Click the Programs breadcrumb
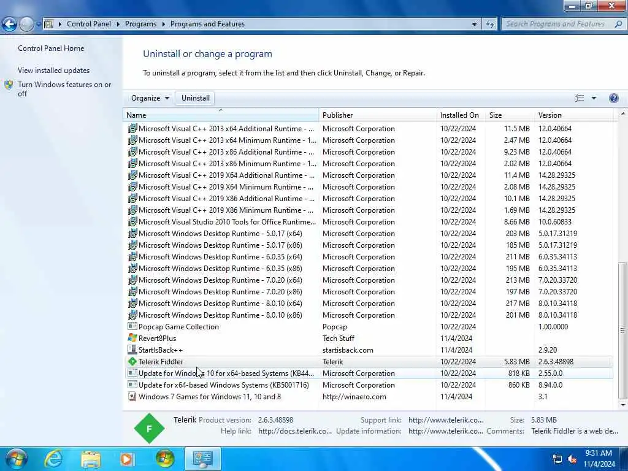Screen dimensions: 628x471 [140, 24]
